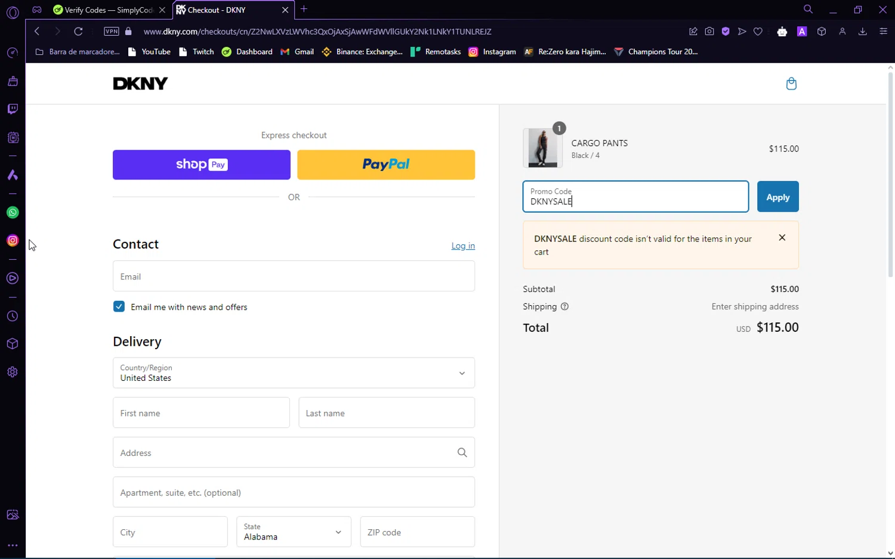Image resolution: width=895 pixels, height=559 pixels.
Task: Open the Twitch bookmark in bookmarks bar
Action: point(196,52)
